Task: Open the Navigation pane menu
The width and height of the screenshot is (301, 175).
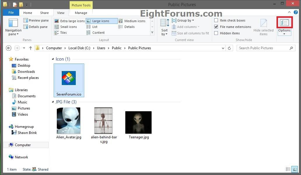Action: [13, 27]
